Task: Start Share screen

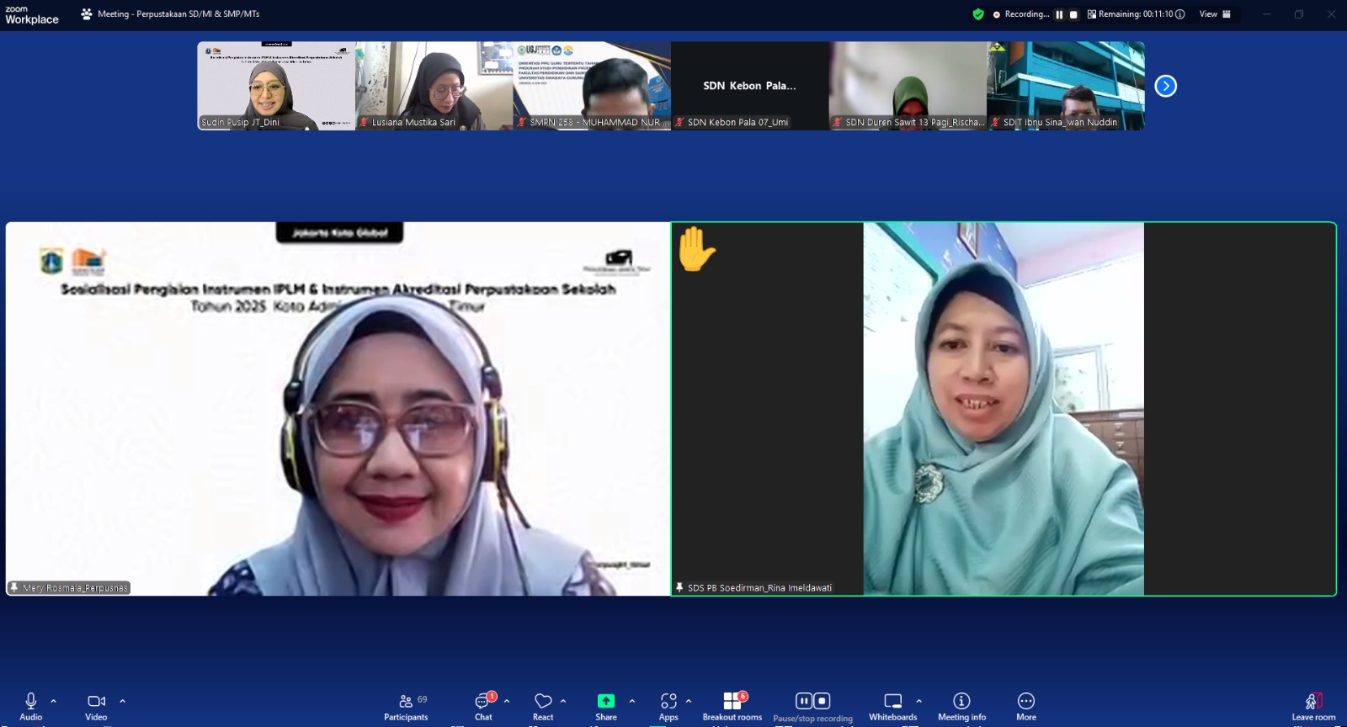Action: (606, 706)
